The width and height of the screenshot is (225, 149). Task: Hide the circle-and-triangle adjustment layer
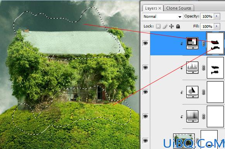coord(145,92)
